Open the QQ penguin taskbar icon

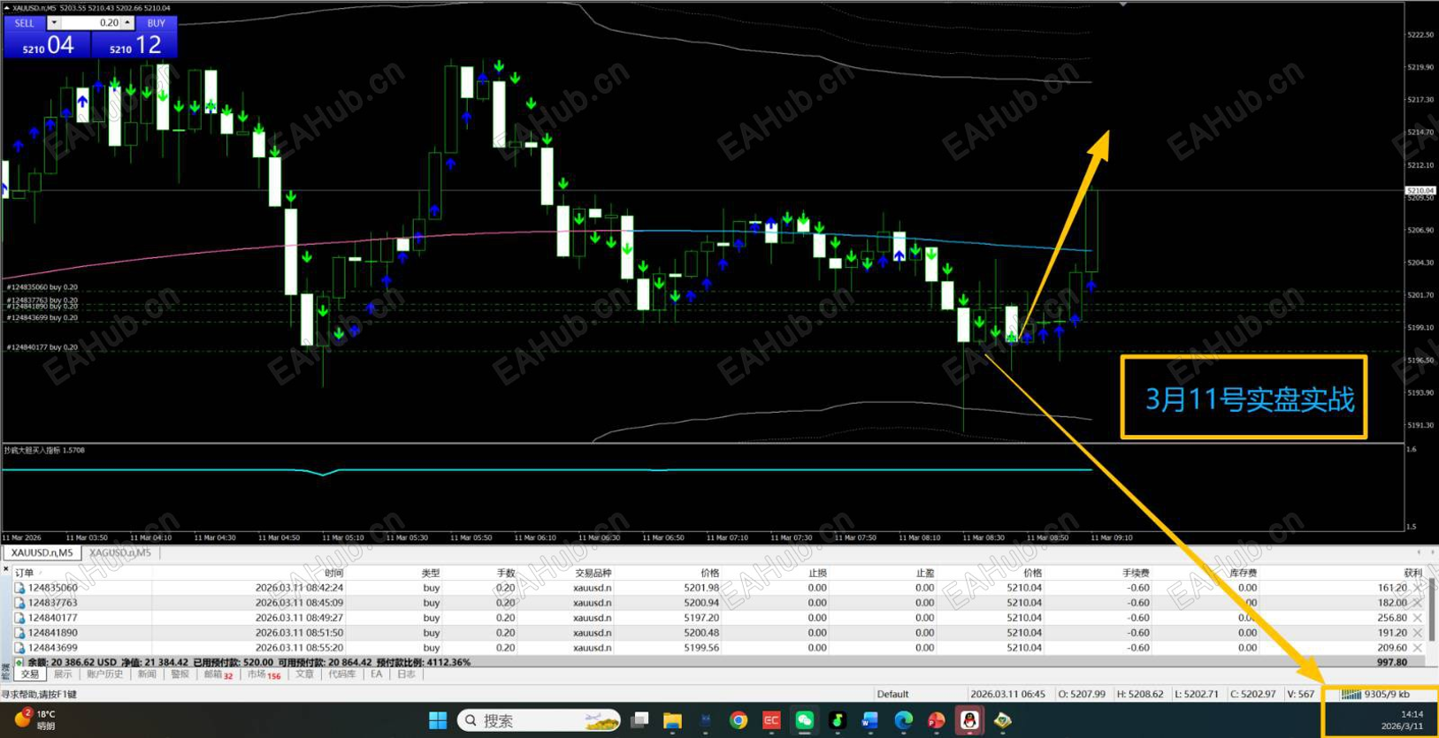(969, 720)
